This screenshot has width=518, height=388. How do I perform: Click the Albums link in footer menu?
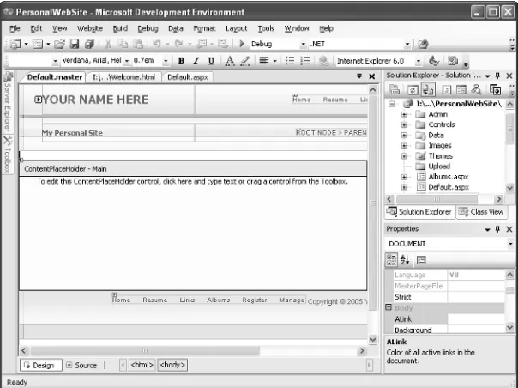point(218,300)
